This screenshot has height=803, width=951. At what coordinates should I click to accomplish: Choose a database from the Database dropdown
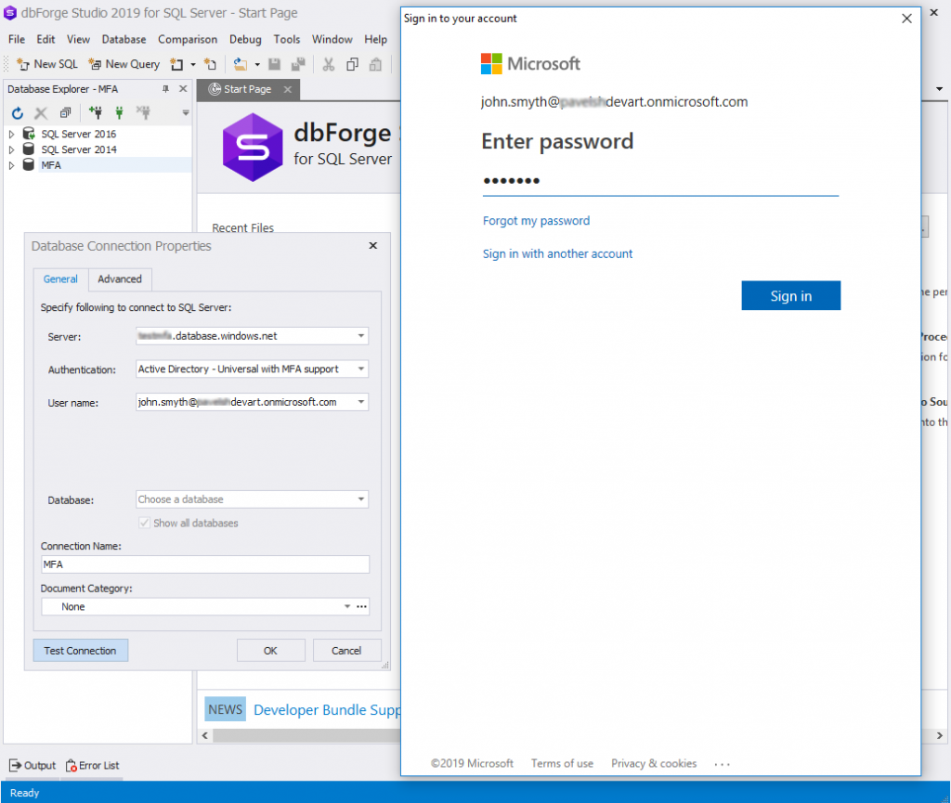coord(362,499)
